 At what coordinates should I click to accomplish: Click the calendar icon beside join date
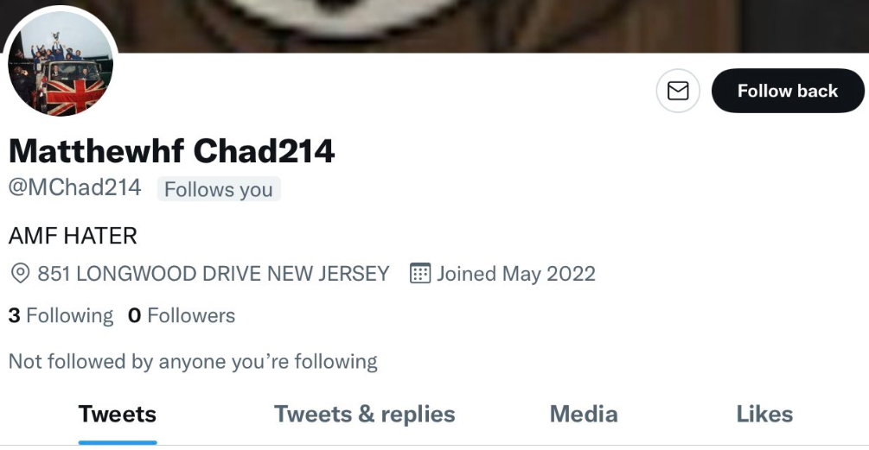pyautogui.click(x=420, y=274)
